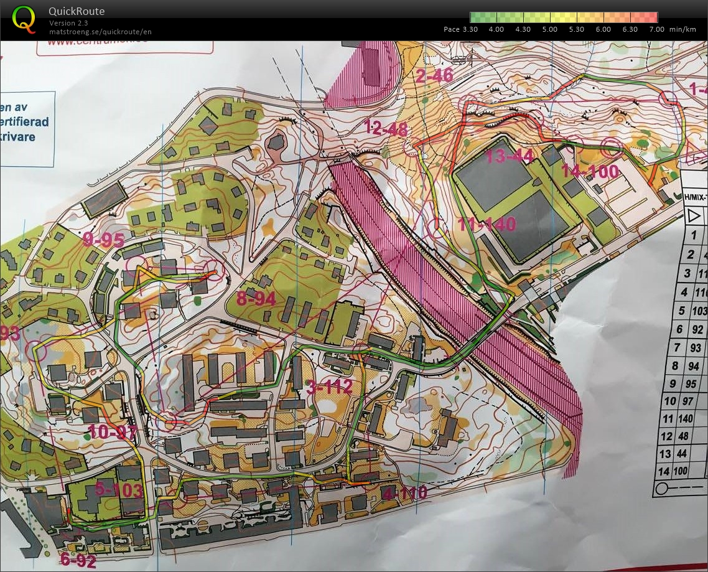The width and height of the screenshot is (708, 572).
Task: Click the QuickRoute title text
Action: 77,11
